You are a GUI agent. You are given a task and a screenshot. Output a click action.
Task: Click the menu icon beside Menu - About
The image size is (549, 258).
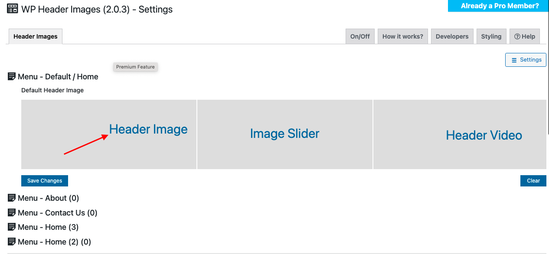click(x=11, y=198)
